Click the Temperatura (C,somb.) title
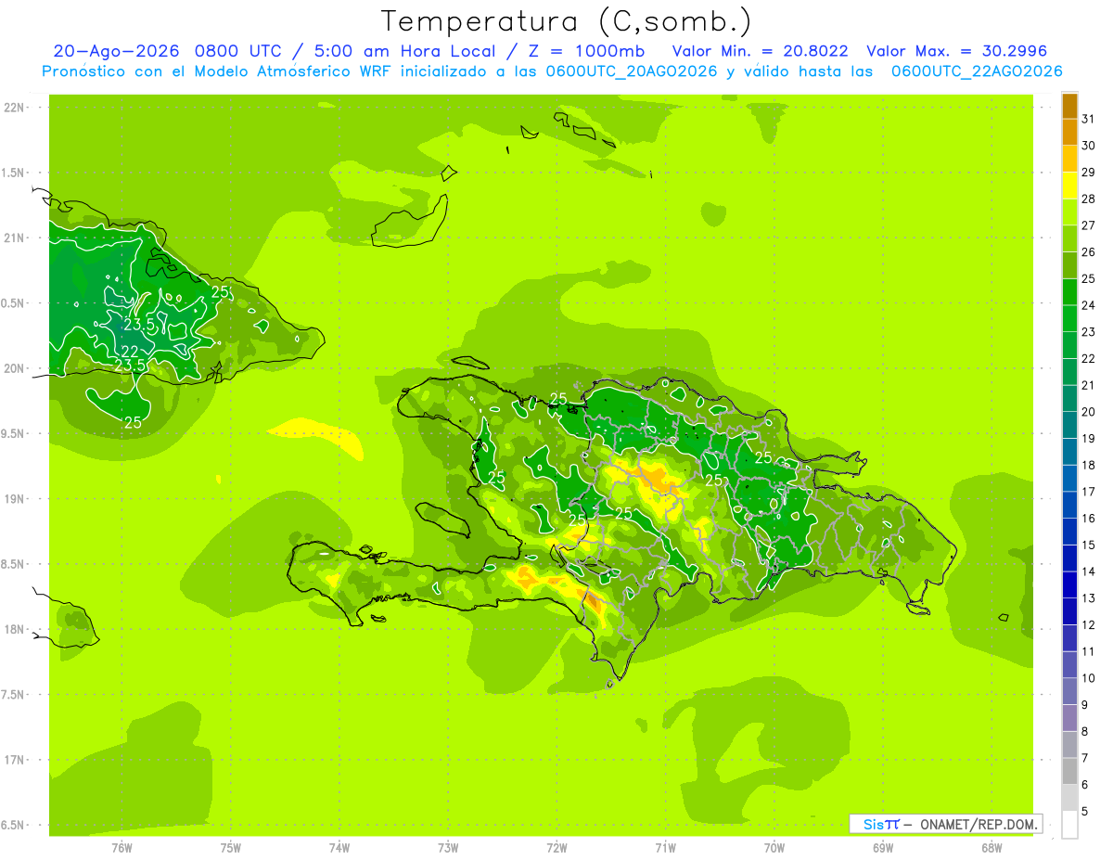 click(x=566, y=20)
